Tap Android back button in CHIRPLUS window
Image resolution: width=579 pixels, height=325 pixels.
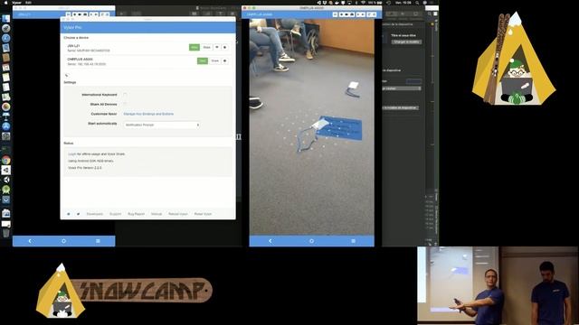point(271,241)
